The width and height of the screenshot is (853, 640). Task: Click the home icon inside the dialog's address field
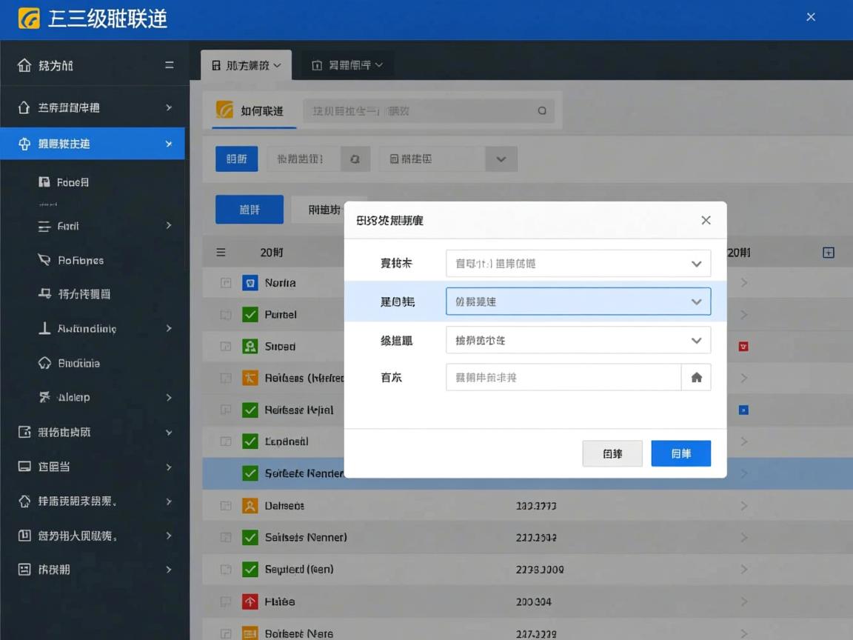click(696, 377)
